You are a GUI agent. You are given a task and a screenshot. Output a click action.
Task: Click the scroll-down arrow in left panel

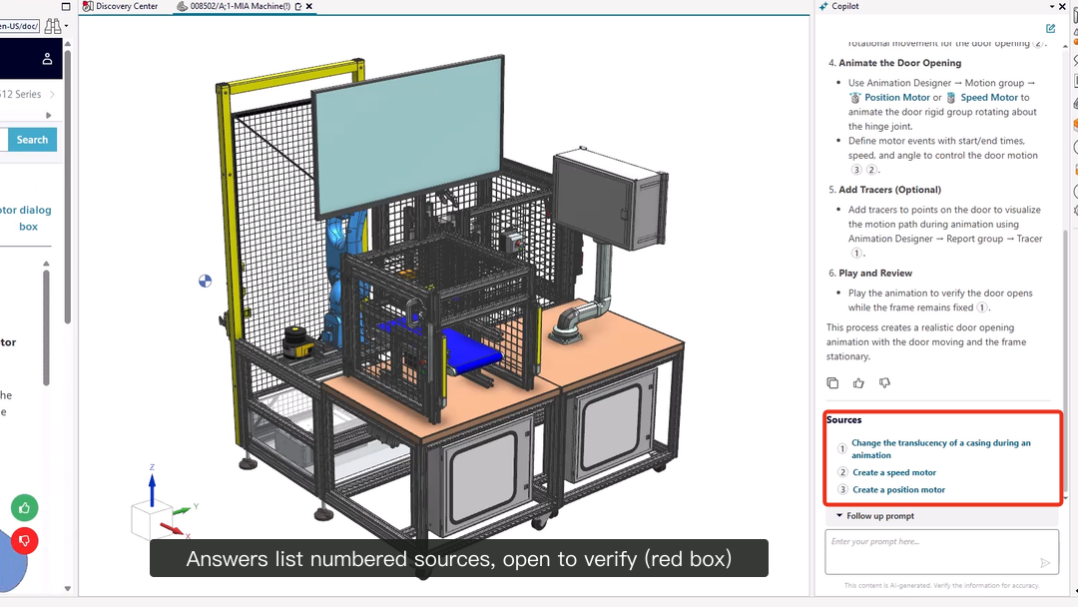[x=68, y=588]
